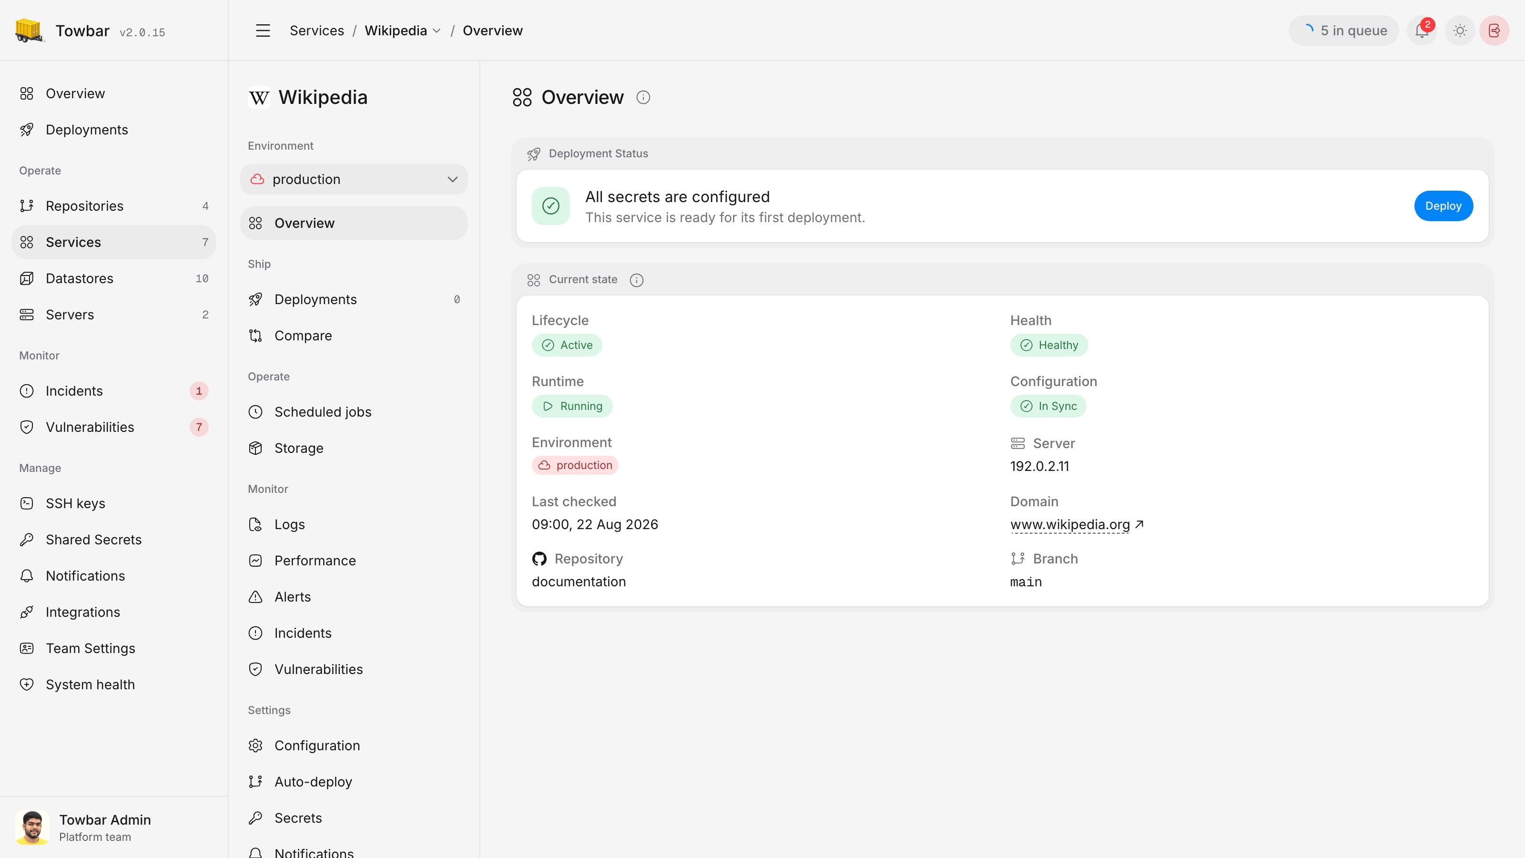
Task: Open Configuration under Settings
Action: click(354, 746)
